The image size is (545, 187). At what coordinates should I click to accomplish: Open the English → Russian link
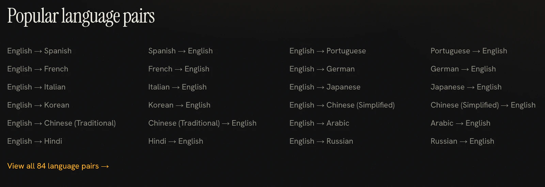click(321, 141)
